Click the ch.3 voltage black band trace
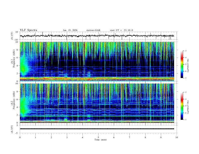199x154 pixels. click(x=97, y=129)
